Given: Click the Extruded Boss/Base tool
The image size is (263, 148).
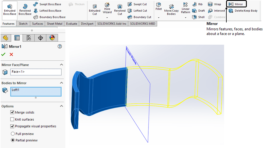Looking at the screenshot, I should coord(10,9).
